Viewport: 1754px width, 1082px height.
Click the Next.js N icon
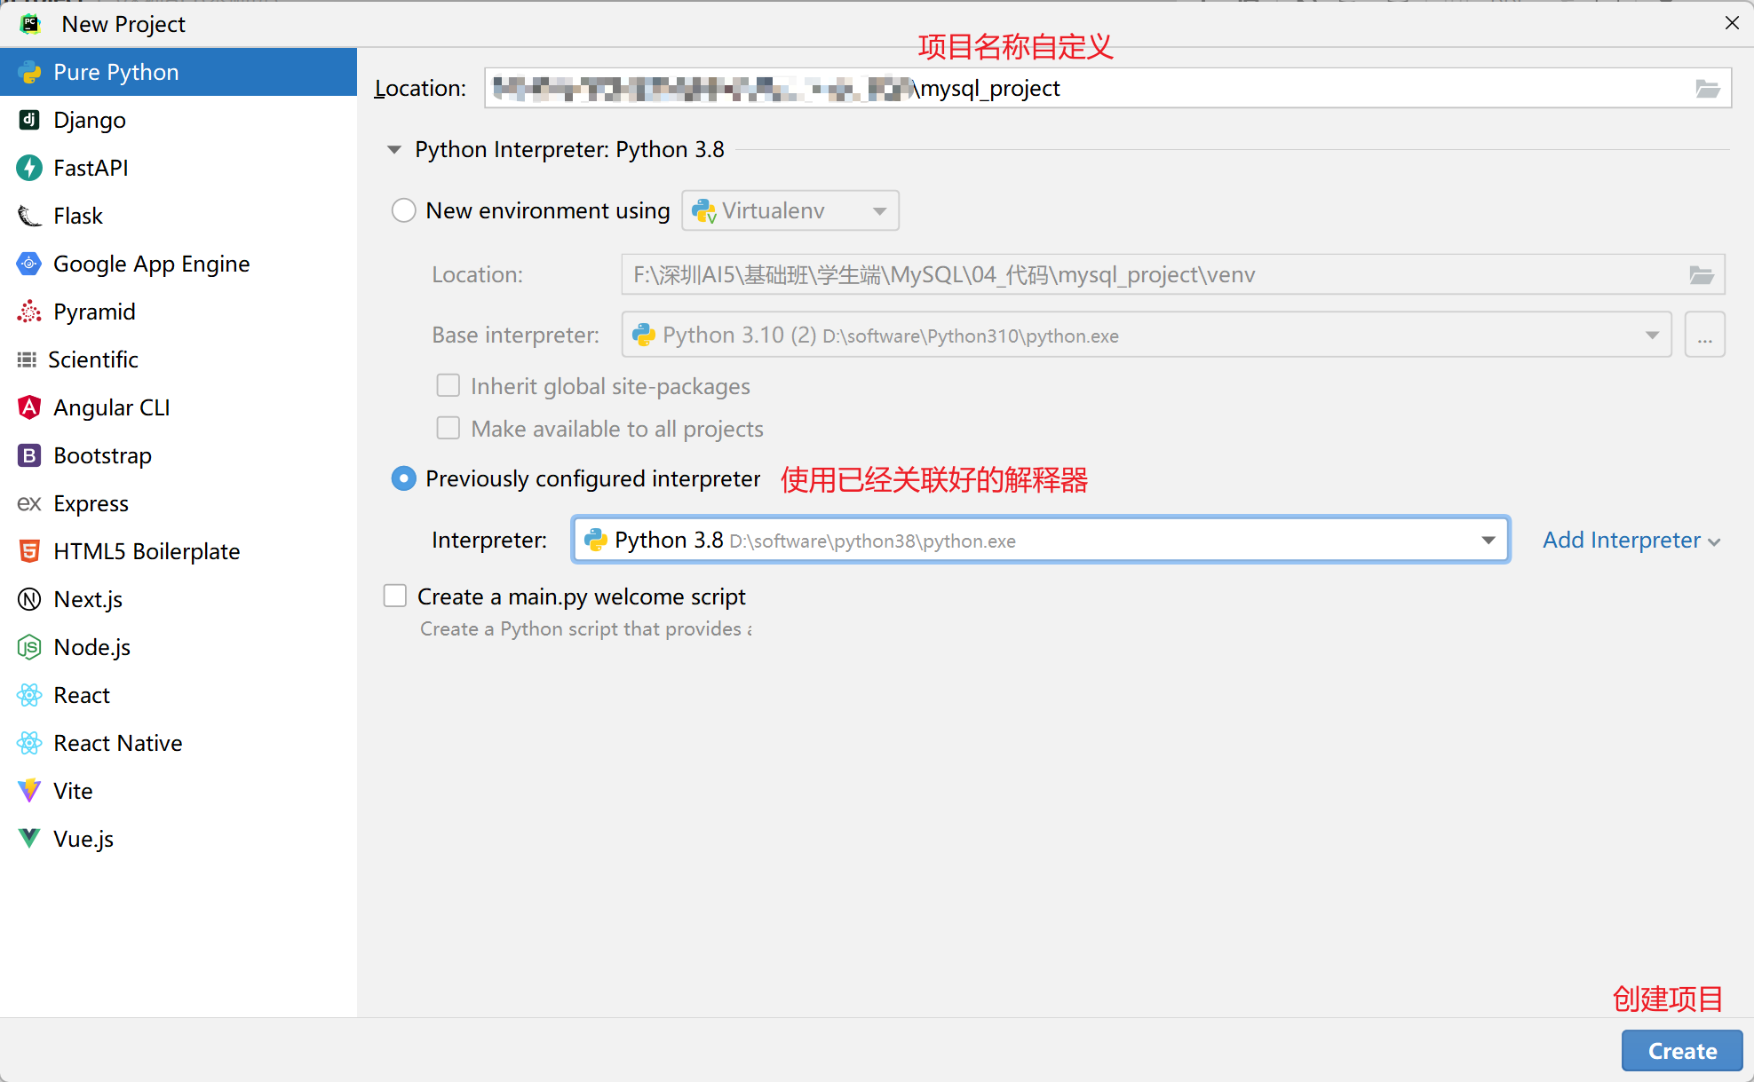click(29, 599)
